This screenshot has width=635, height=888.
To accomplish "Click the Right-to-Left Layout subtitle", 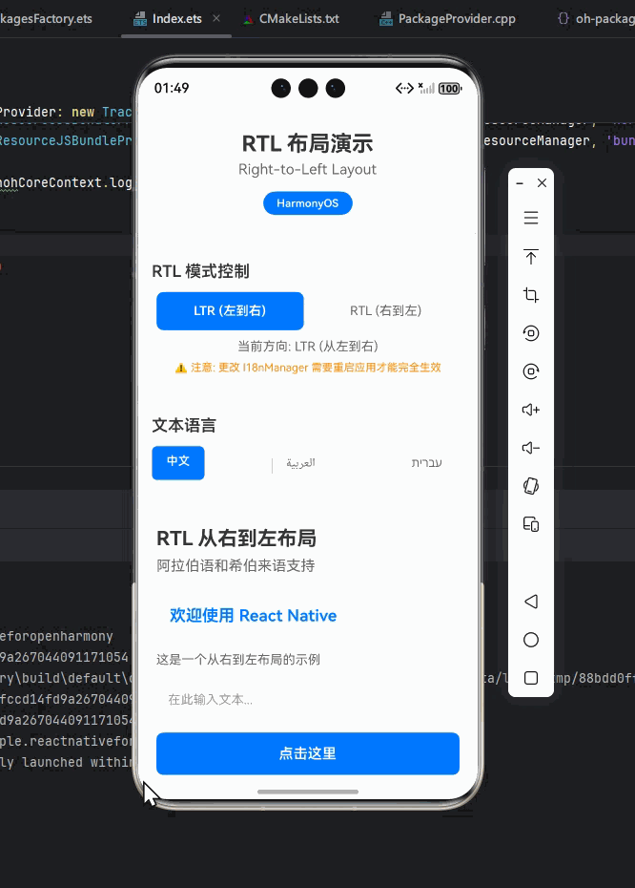I will [x=308, y=169].
